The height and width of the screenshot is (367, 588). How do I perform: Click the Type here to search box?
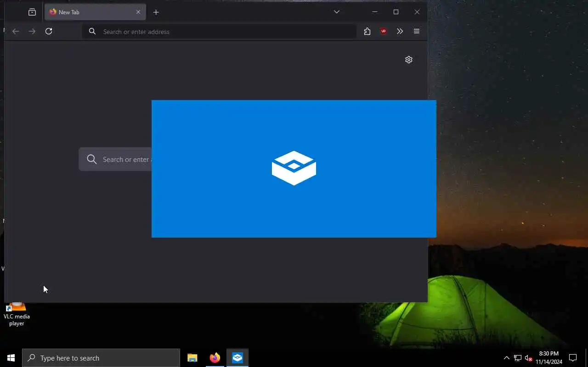coord(101,358)
